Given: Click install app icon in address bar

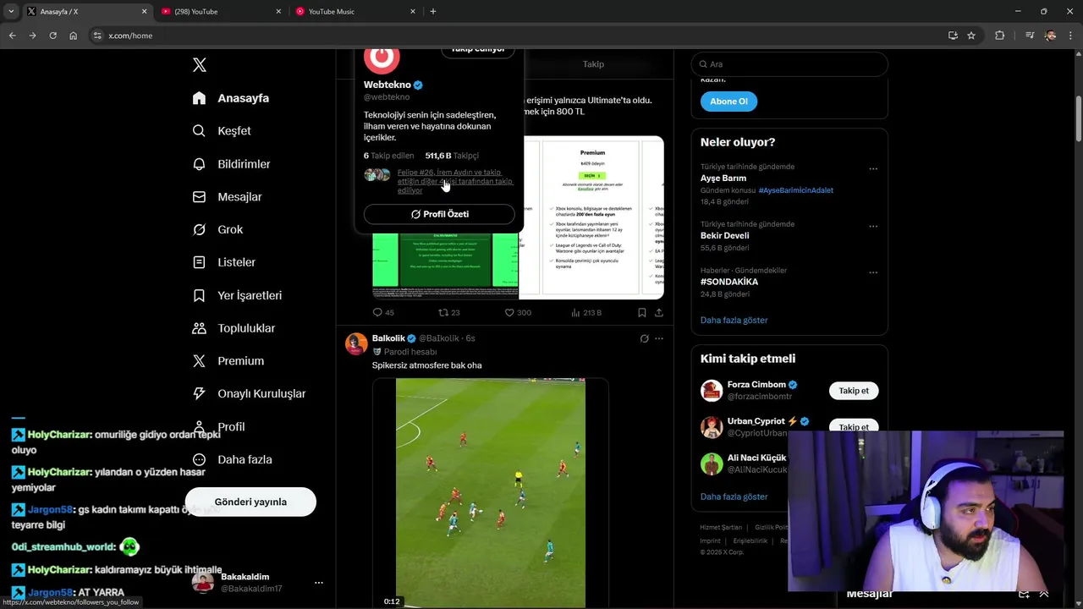Looking at the screenshot, I should [x=953, y=36].
